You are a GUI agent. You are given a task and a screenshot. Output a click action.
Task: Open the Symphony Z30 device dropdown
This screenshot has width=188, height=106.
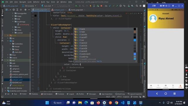click(x=65, y=6)
